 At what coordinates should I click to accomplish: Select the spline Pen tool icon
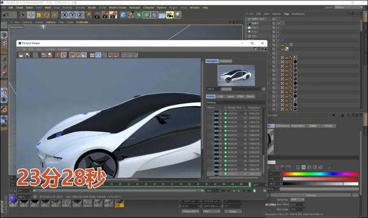(x=131, y=15)
